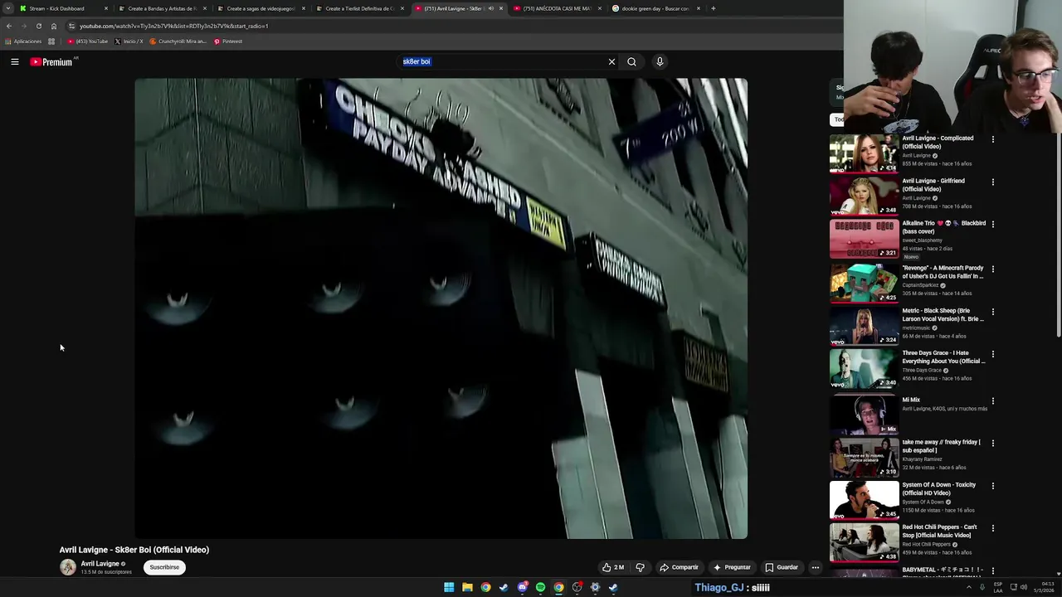Screen dimensions: 1062x597
Task: Start voice search with microphone icon
Action: pyautogui.click(x=660, y=61)
